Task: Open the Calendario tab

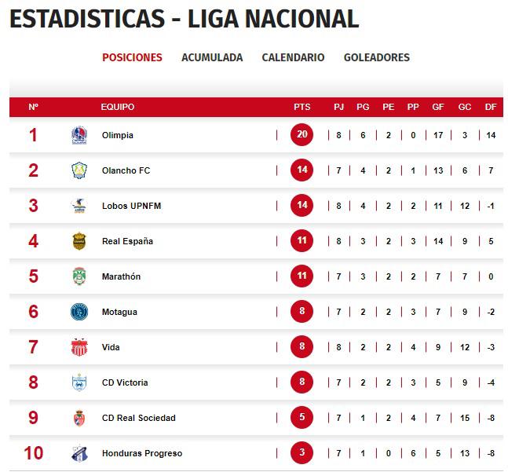Action: pyautogui.click(x=293, y=57)
